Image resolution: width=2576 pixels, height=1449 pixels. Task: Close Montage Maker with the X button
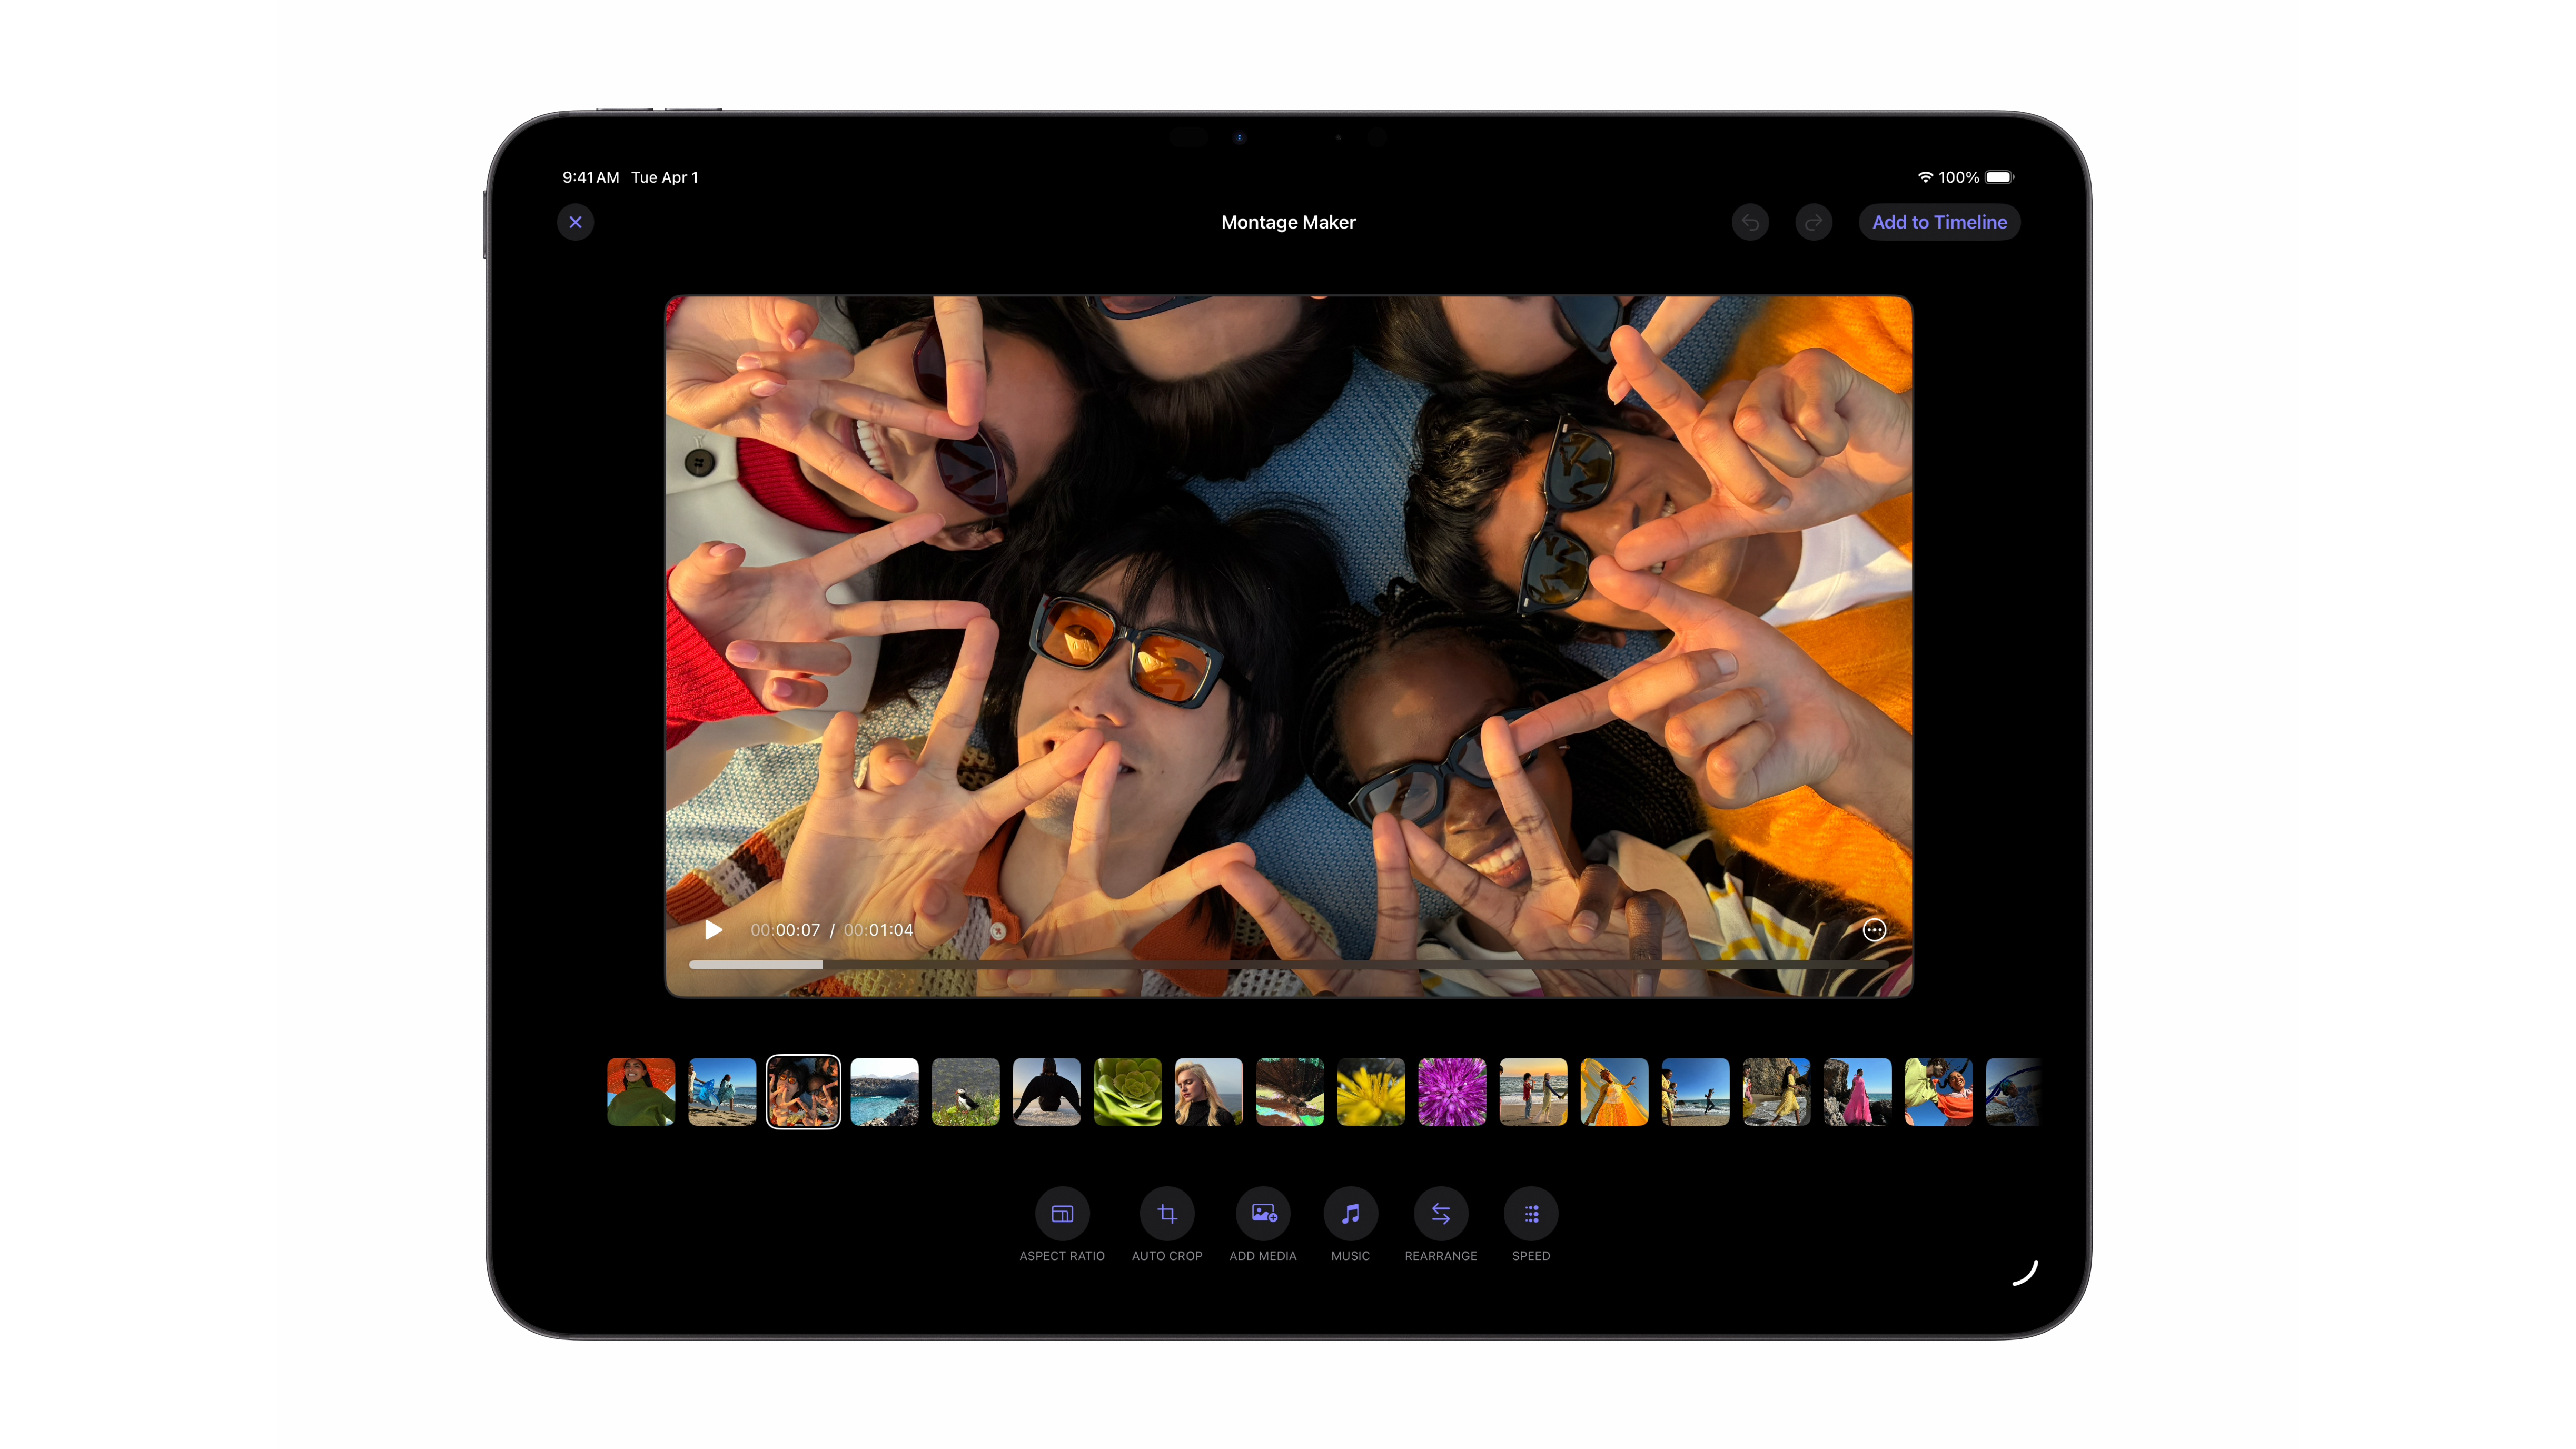[575, 222]
